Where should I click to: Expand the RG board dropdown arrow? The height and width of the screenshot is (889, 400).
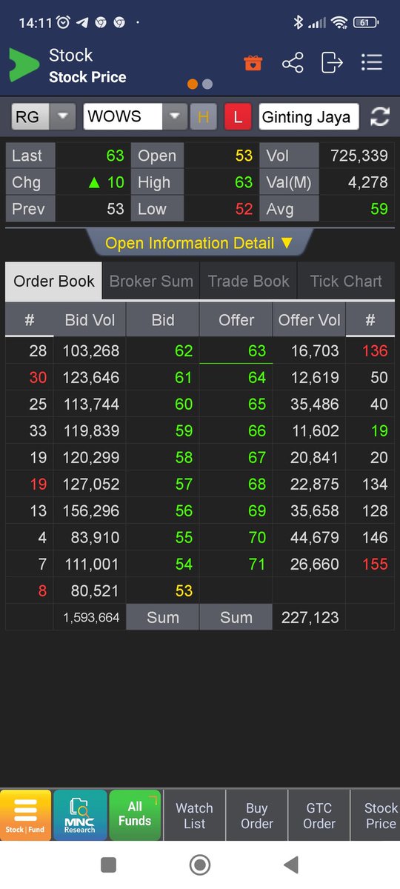point(63,117)
